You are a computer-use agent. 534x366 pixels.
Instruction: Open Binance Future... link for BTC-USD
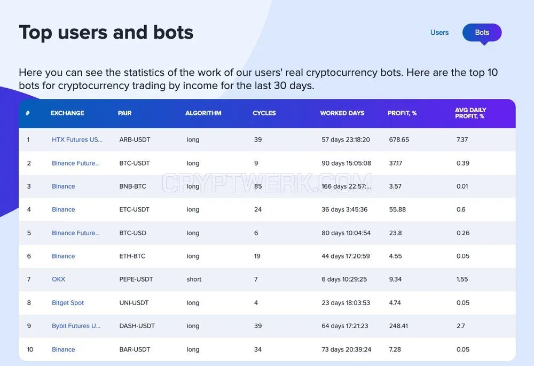[76, 233]
